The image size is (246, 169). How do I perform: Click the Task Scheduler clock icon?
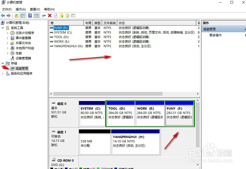12,33
